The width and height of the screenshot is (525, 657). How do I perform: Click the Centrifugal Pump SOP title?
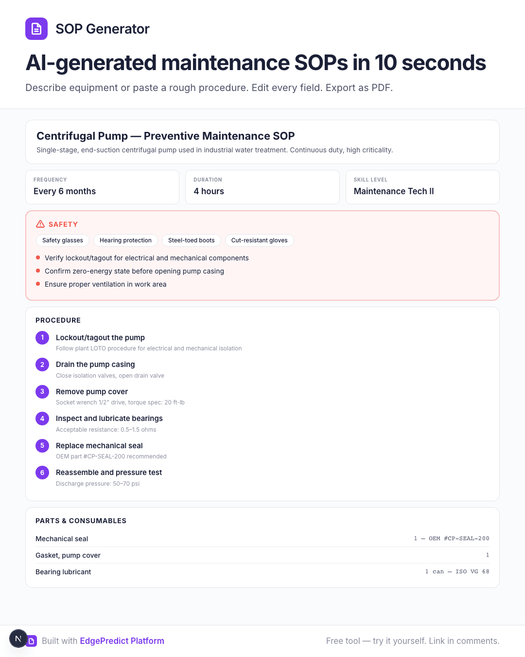[166, 136]
